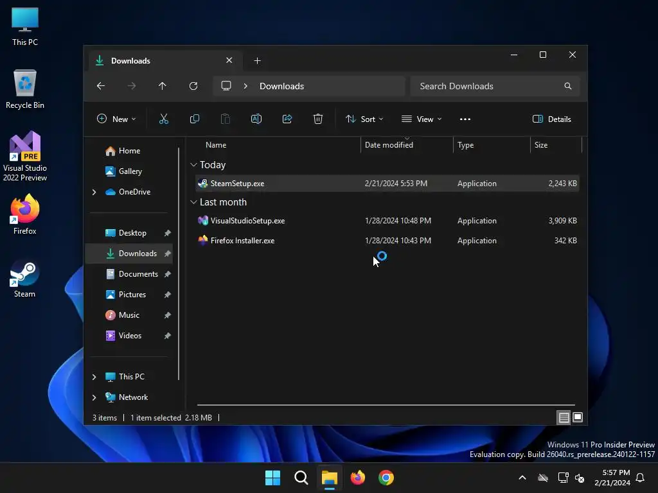The width and height of the screenshot is (658, 493).
Task: Expand Network in navigation pane
Action: [94, 397]
